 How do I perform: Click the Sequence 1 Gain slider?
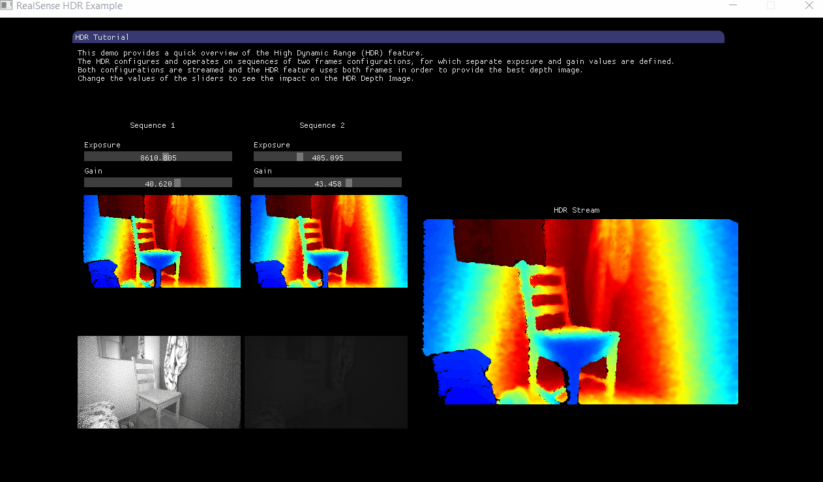click(x=158, y=183)
